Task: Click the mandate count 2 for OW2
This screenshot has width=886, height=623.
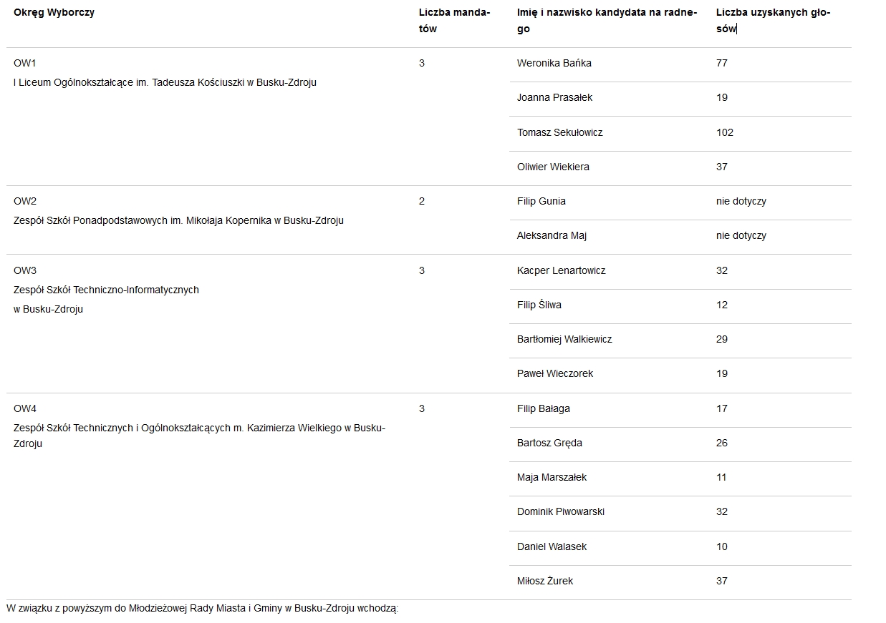Action: (422, 201)
